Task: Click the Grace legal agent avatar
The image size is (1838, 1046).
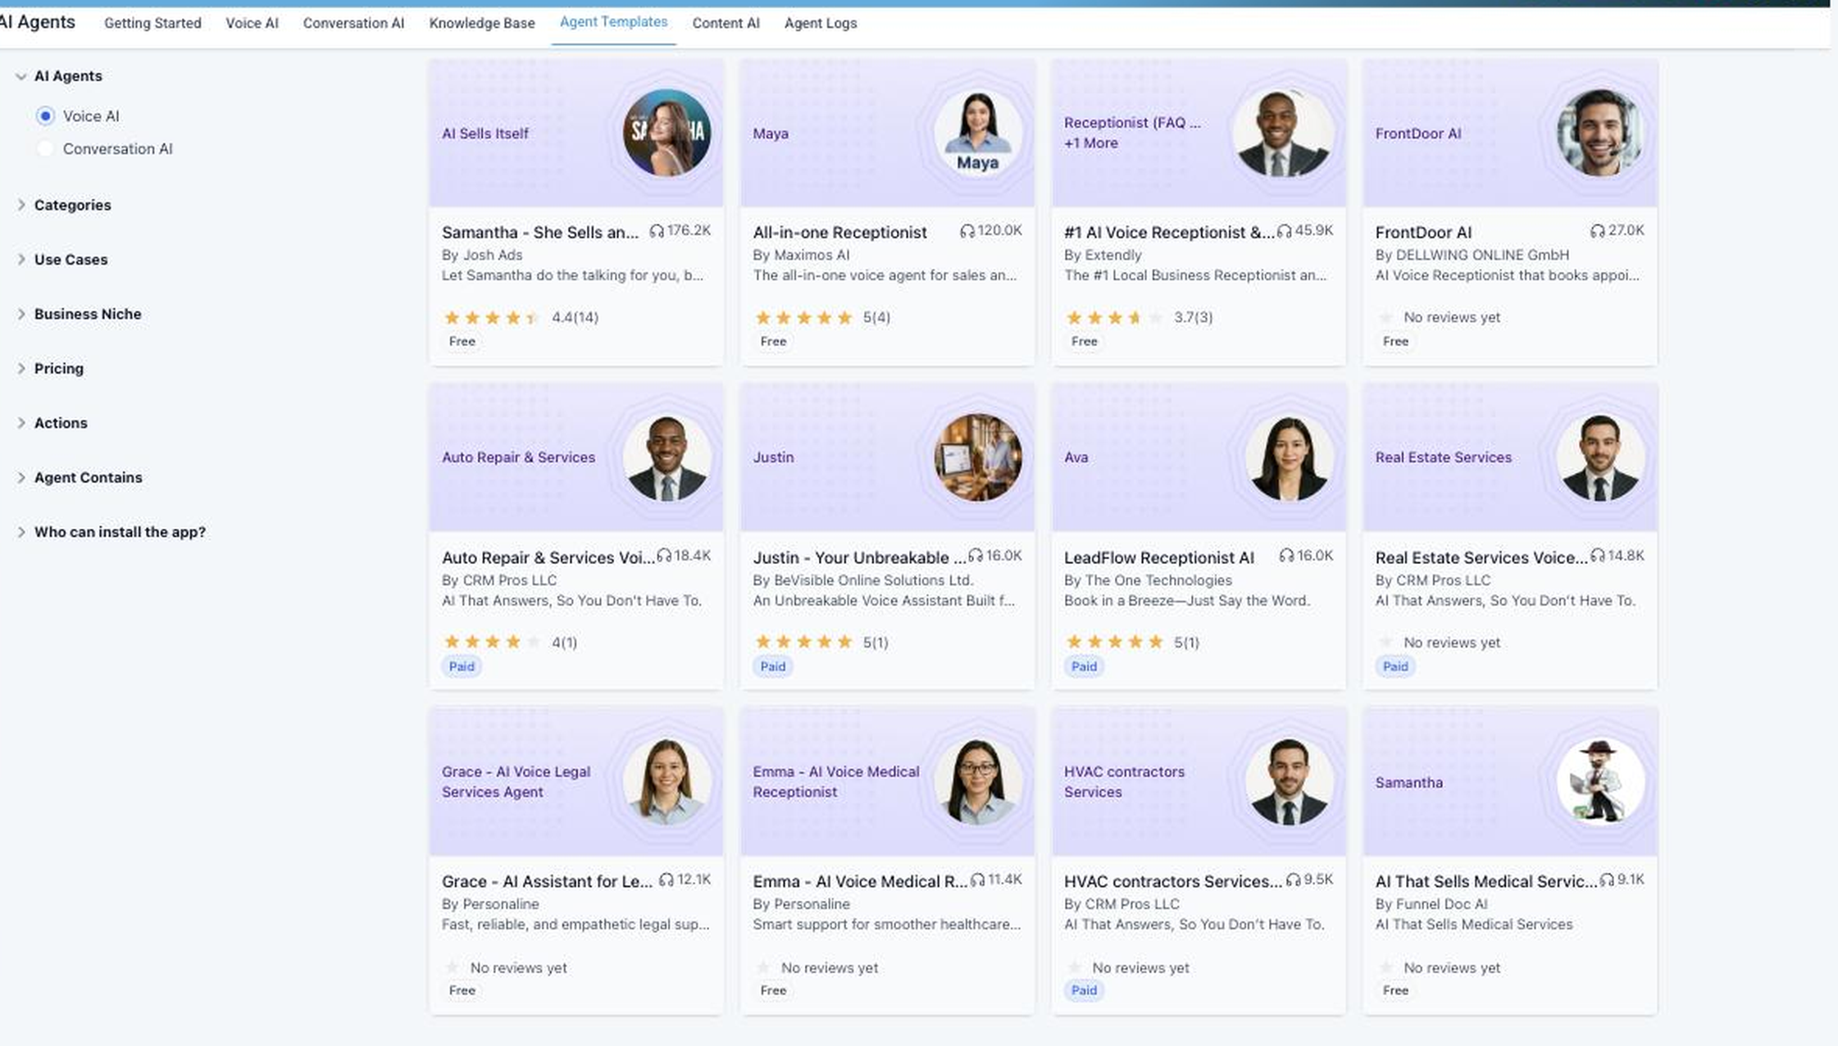Action: 667,781
